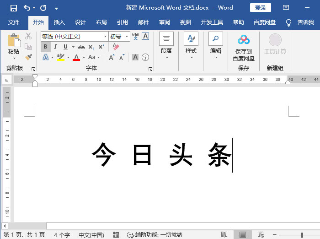
Task: Open the 剪贴板 dialog launcher
Action: coord(33,69)
